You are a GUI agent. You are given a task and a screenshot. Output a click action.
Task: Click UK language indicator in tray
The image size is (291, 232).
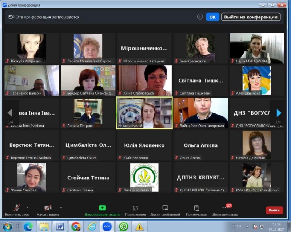coord(239,226)
